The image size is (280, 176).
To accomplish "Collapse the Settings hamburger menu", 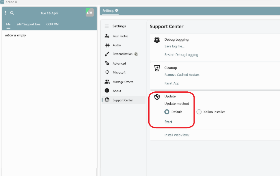I will 107,26.
